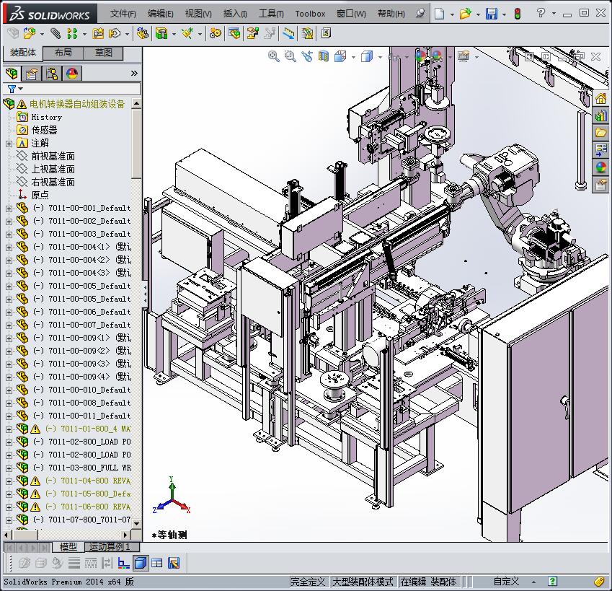
Task: Activate the Zoom to Area tool
Action: tap(290, 56)
